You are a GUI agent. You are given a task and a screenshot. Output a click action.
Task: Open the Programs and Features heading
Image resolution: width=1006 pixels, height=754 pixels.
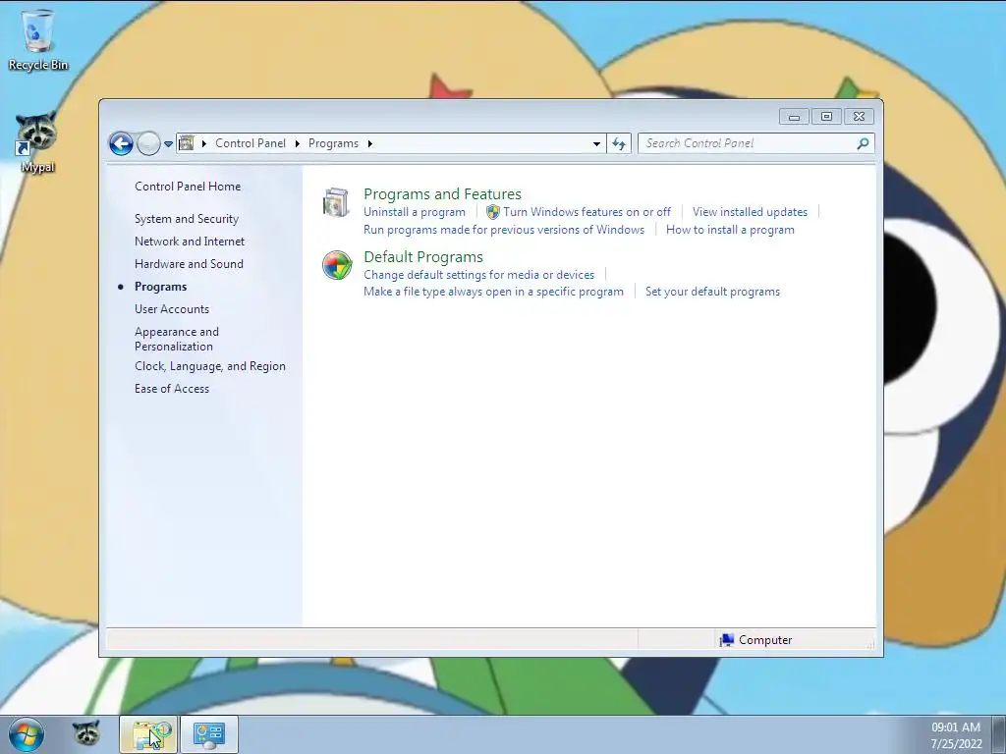click(x=442, y=193)
